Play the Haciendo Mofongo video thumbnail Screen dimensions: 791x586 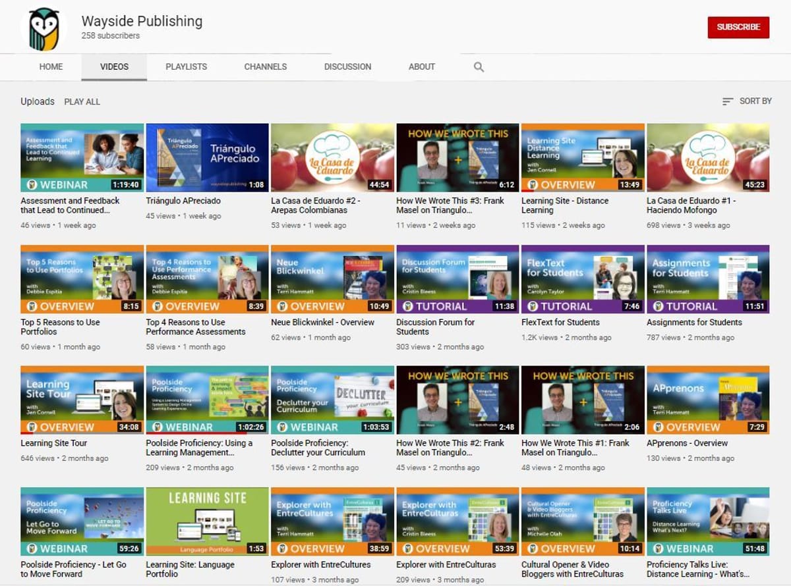click(x=708, y=158)
